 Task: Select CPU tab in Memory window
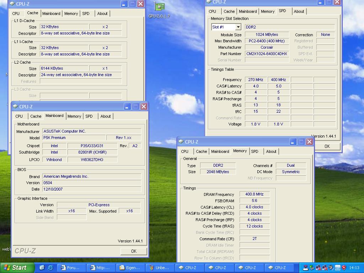point(185,151)
